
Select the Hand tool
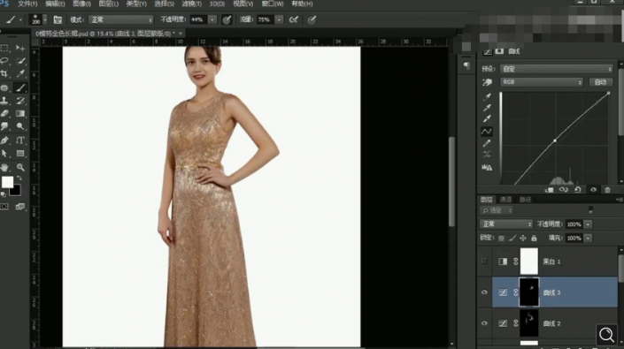tap(4, 167)
